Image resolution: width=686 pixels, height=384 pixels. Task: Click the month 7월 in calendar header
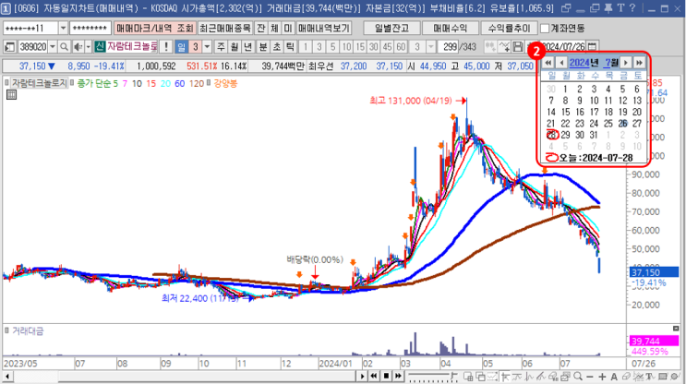click(611, 63)
